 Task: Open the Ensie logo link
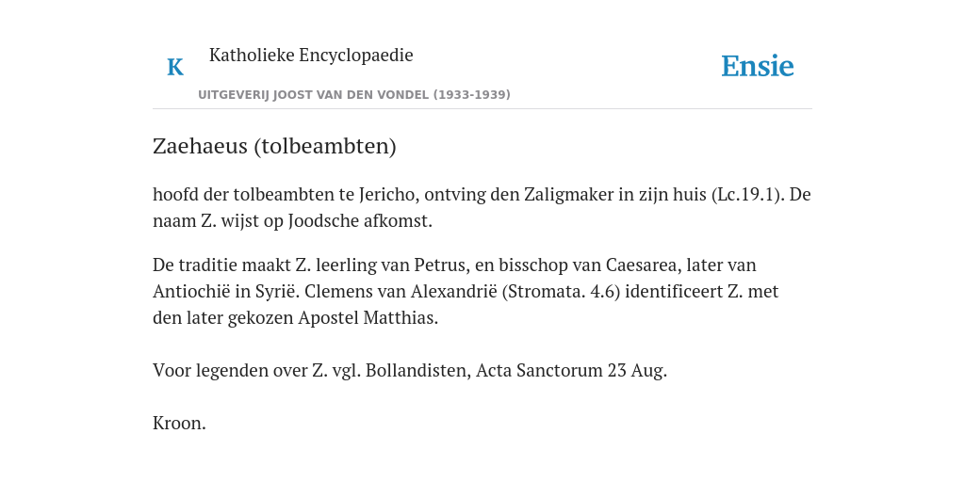(x=758, y=67)
